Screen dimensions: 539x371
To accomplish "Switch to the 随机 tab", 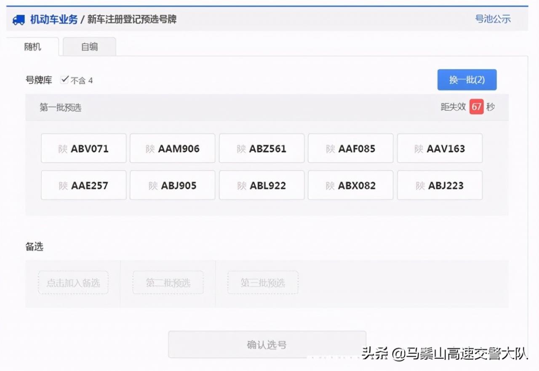I will click(32, 47).
